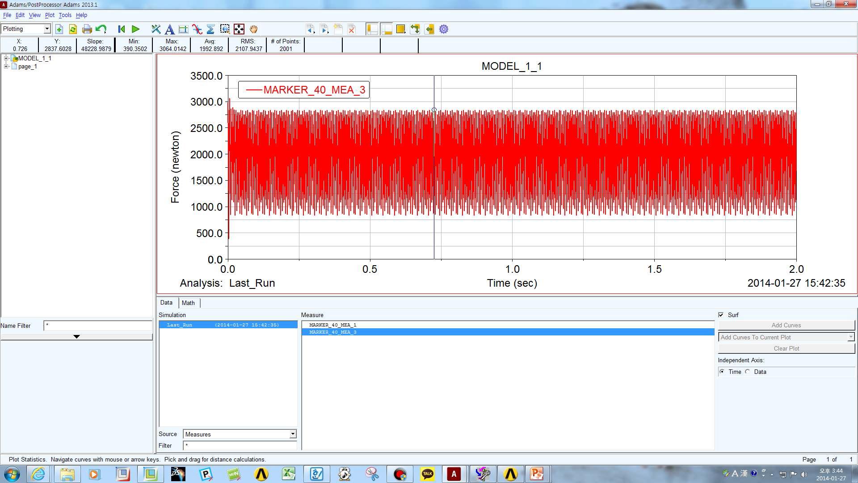
Task: Click the Sigma summation tool icon
Action: click(x=211, y=30)
